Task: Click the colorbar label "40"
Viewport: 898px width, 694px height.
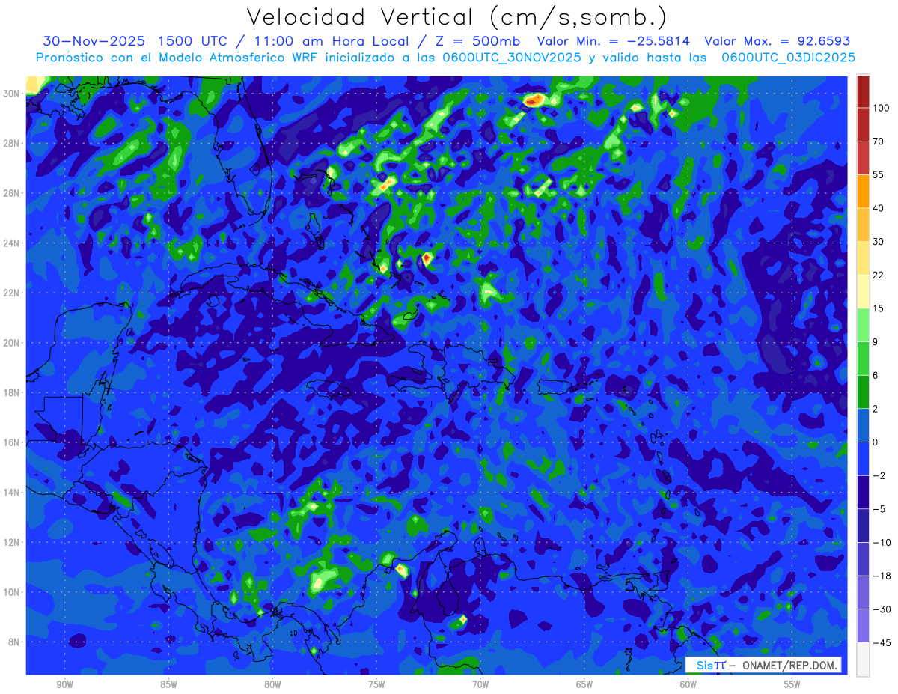Action: click(879, 208)
